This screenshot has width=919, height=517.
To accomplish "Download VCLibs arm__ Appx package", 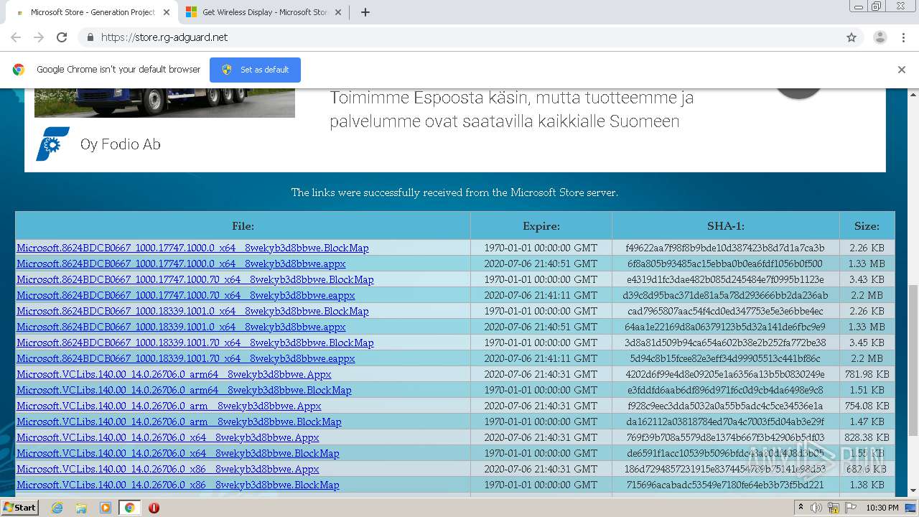I will (169, 406).
